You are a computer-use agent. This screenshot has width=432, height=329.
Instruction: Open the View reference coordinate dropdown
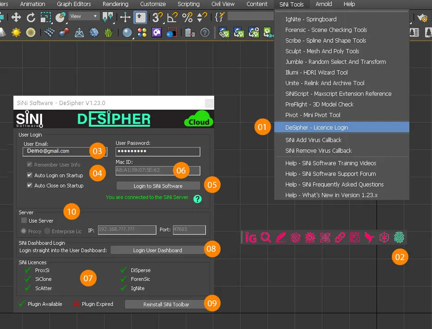tap(84, 16)
